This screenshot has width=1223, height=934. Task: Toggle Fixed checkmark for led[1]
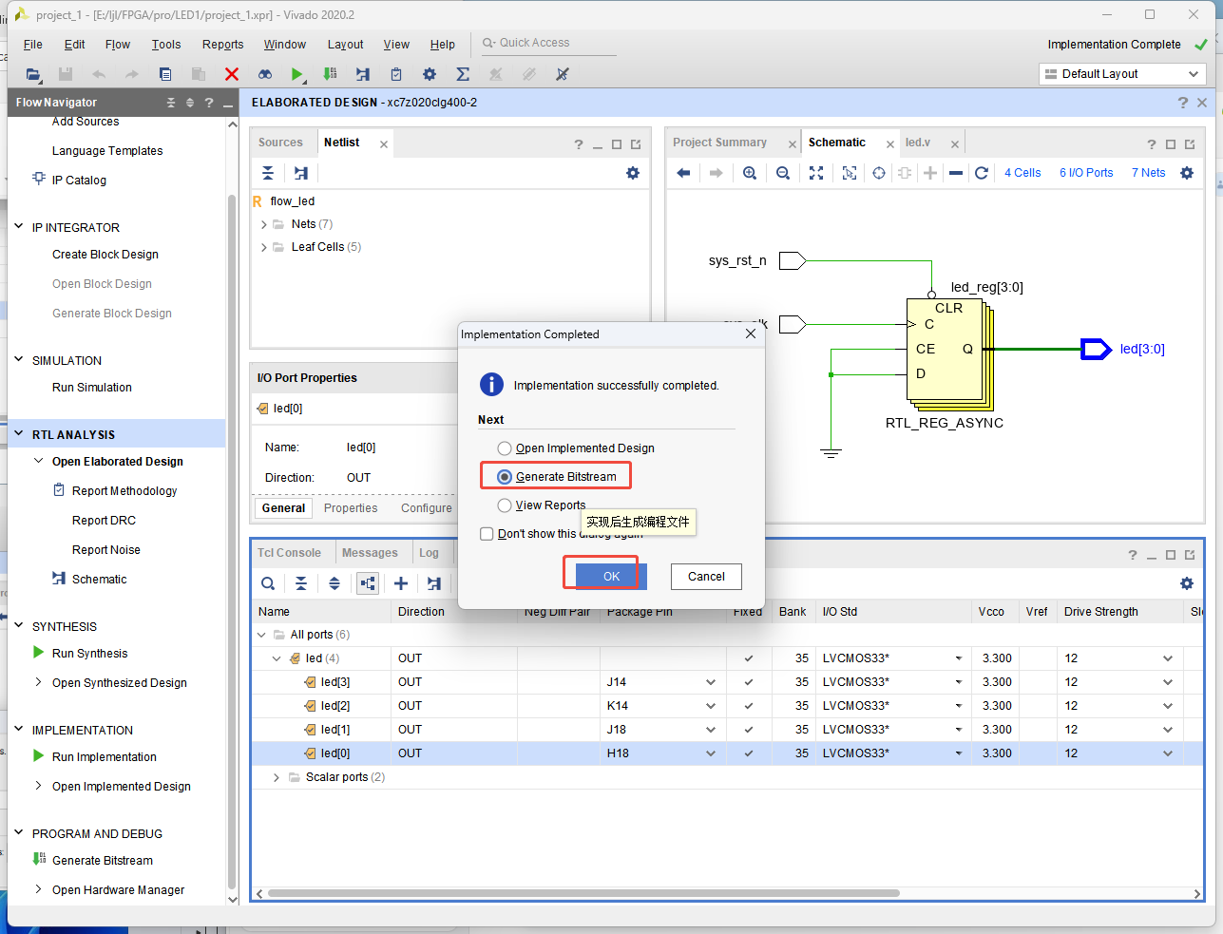coord(749,730)
